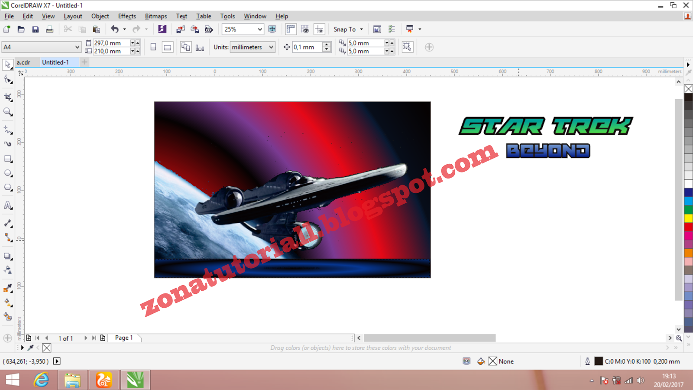Screen dimensions: 693x390
Task: Apply layout to current page only
Action: click(x=200, y=47)
